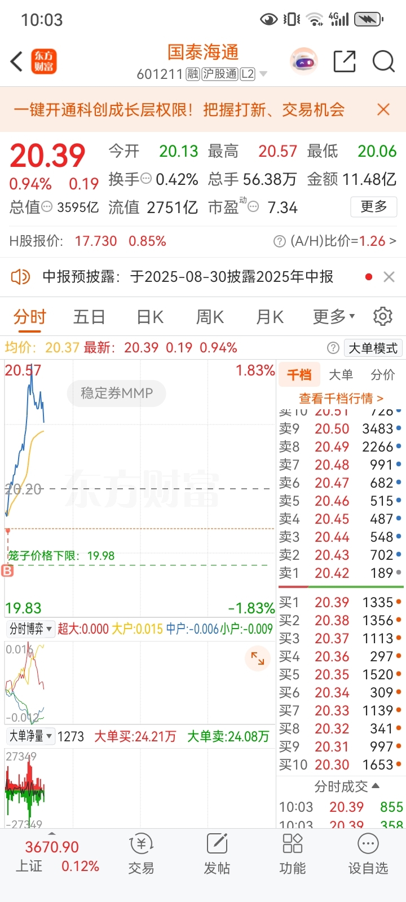Switch to the 月K tab
This screenshot has height=902, width=406.
click(x=270, y=316)
